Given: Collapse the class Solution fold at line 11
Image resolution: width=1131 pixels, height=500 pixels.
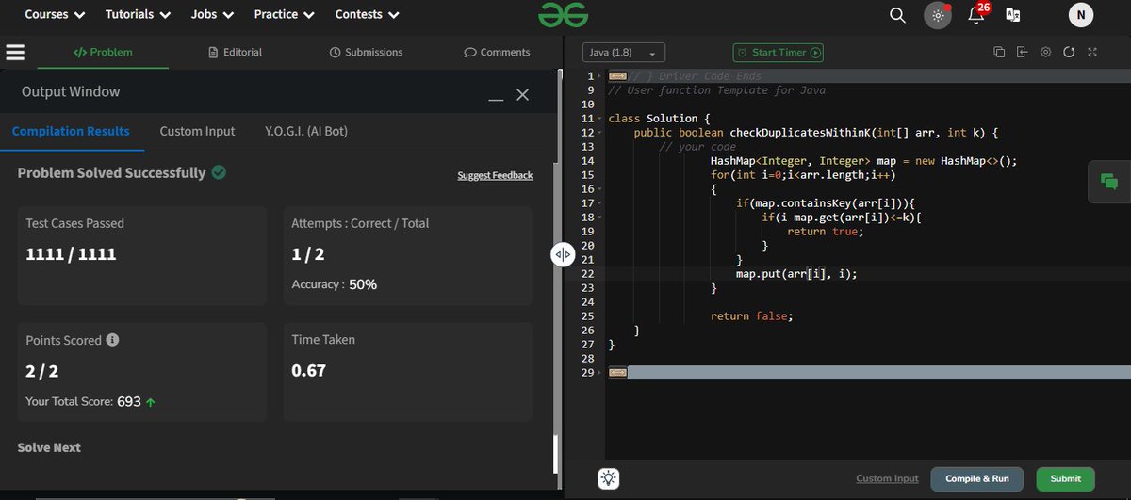Looking at the screenshot, I should click(x=598, y=119).
